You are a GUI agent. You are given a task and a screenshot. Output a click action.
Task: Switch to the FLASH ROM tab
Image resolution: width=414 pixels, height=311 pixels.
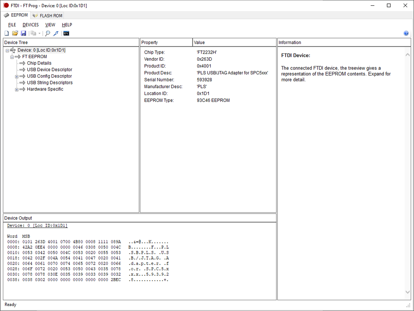coord(47,16)
